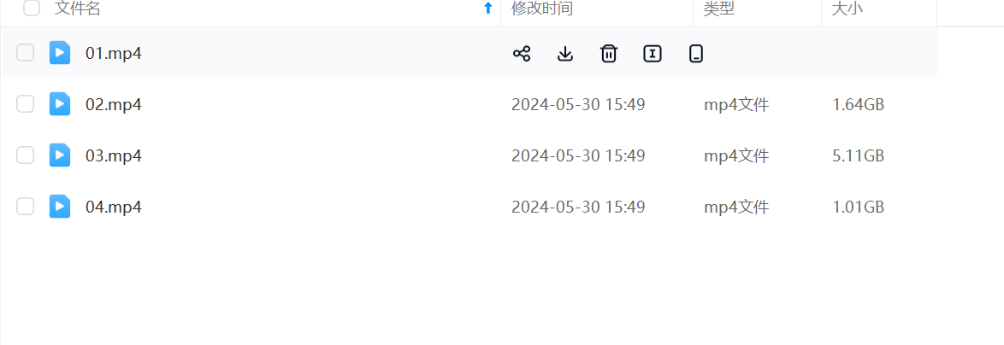Tick the checkbox for 04.mp4
This screenshot has width=1004, height=345.
[x=25, y=207]
